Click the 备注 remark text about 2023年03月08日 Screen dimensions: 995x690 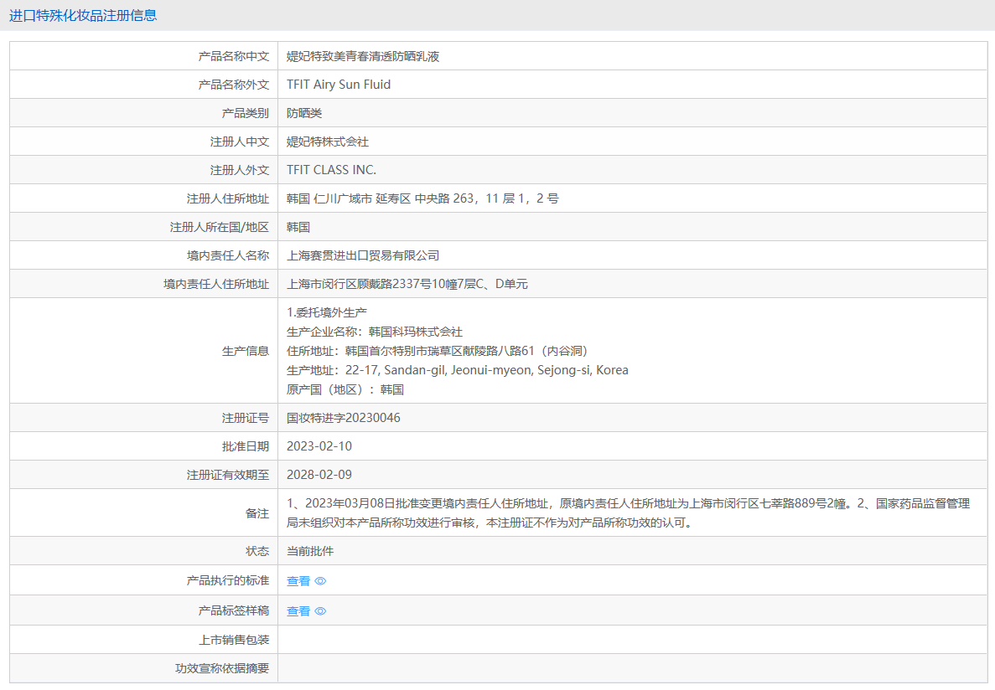(x=628, y=513)
